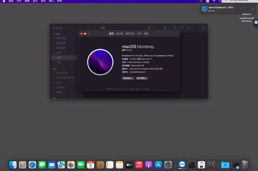The height and width of the screenshot is (171, 258).
Task: Change Finder icon view mode
Action: coord(151,28)
